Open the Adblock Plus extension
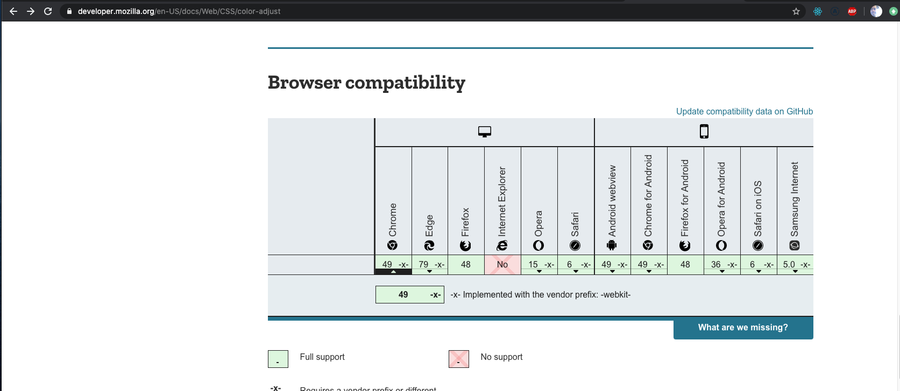The width and height of the screenshot is (900, 391). click(x=852, y=11)
